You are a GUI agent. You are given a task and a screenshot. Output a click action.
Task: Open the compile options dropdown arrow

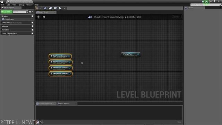41,8
